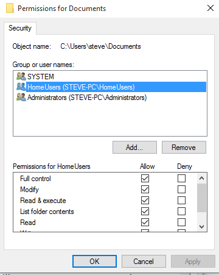Click the List folder contents label

pos(47,212)
